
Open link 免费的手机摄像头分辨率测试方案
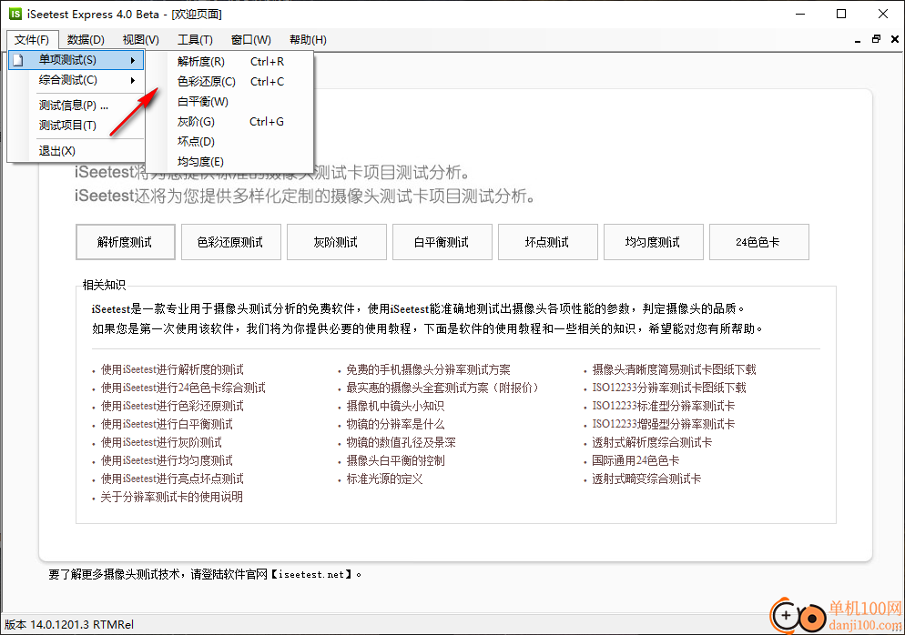[428, 369]
